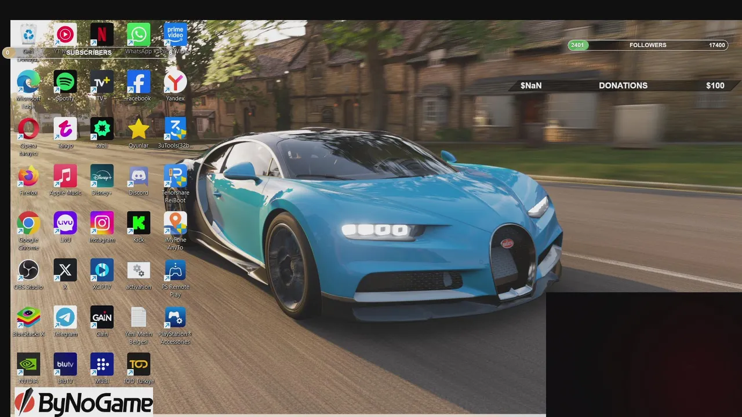742x417 pixels.
Task: Open the Facebook shortcut
Action: click(139, 82)
